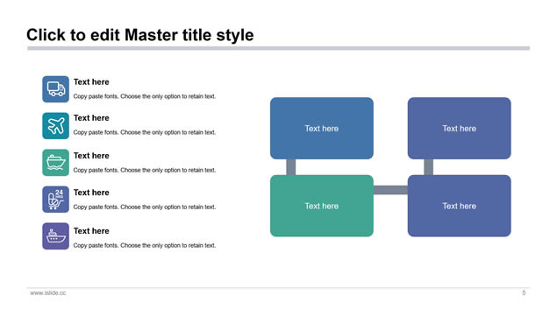Select Text here heading beside truck icon
Screen dimensions: 557x316
click(91, 82)
